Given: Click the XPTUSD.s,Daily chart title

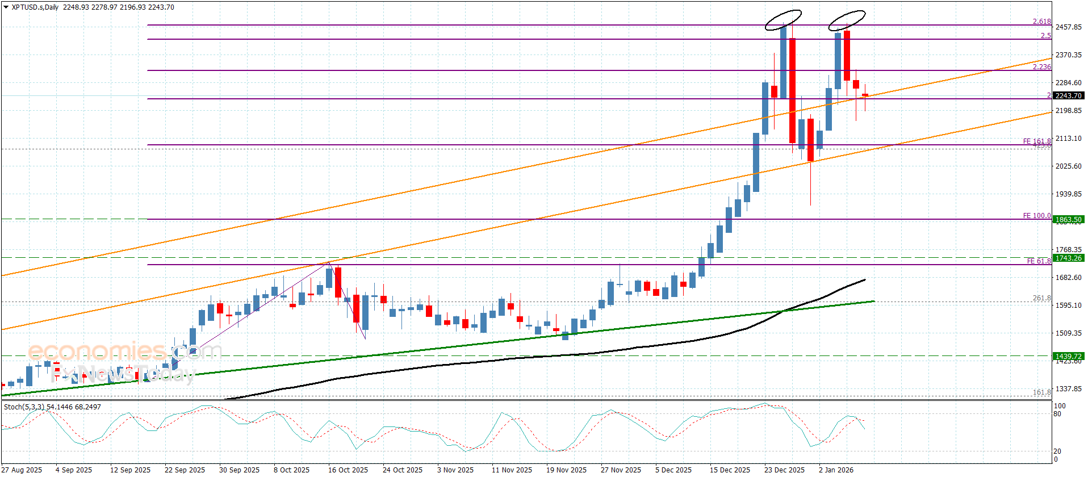Looking at the screenshot, I should (35, 7).
